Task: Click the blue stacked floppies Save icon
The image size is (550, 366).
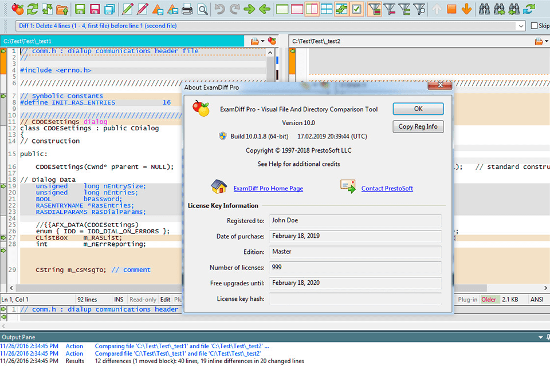Action: pyautogui.click(x=110, y=9)
